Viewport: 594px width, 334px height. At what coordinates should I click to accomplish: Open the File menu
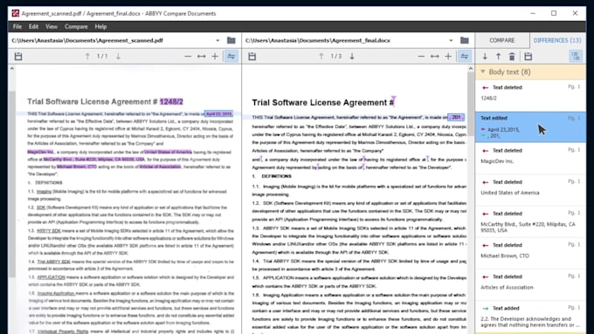[x=17, y=26]
